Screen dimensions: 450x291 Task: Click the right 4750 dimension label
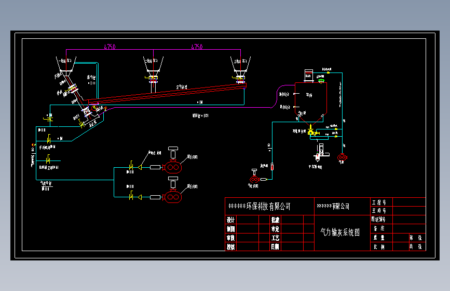point(197,47)
